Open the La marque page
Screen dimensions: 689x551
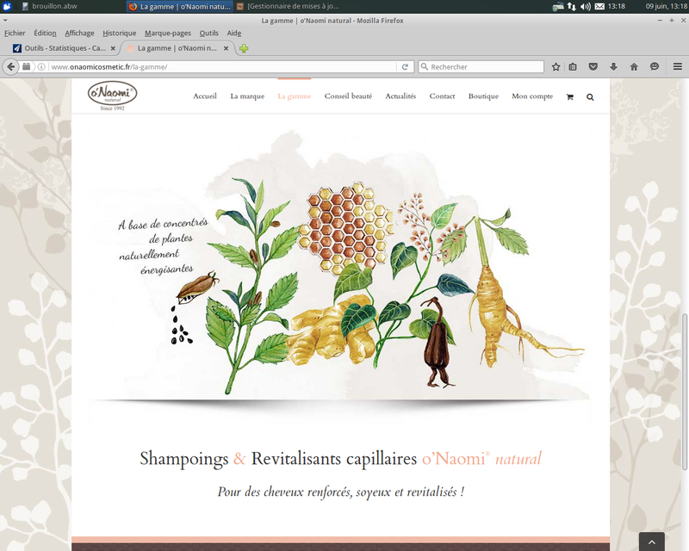247,96
